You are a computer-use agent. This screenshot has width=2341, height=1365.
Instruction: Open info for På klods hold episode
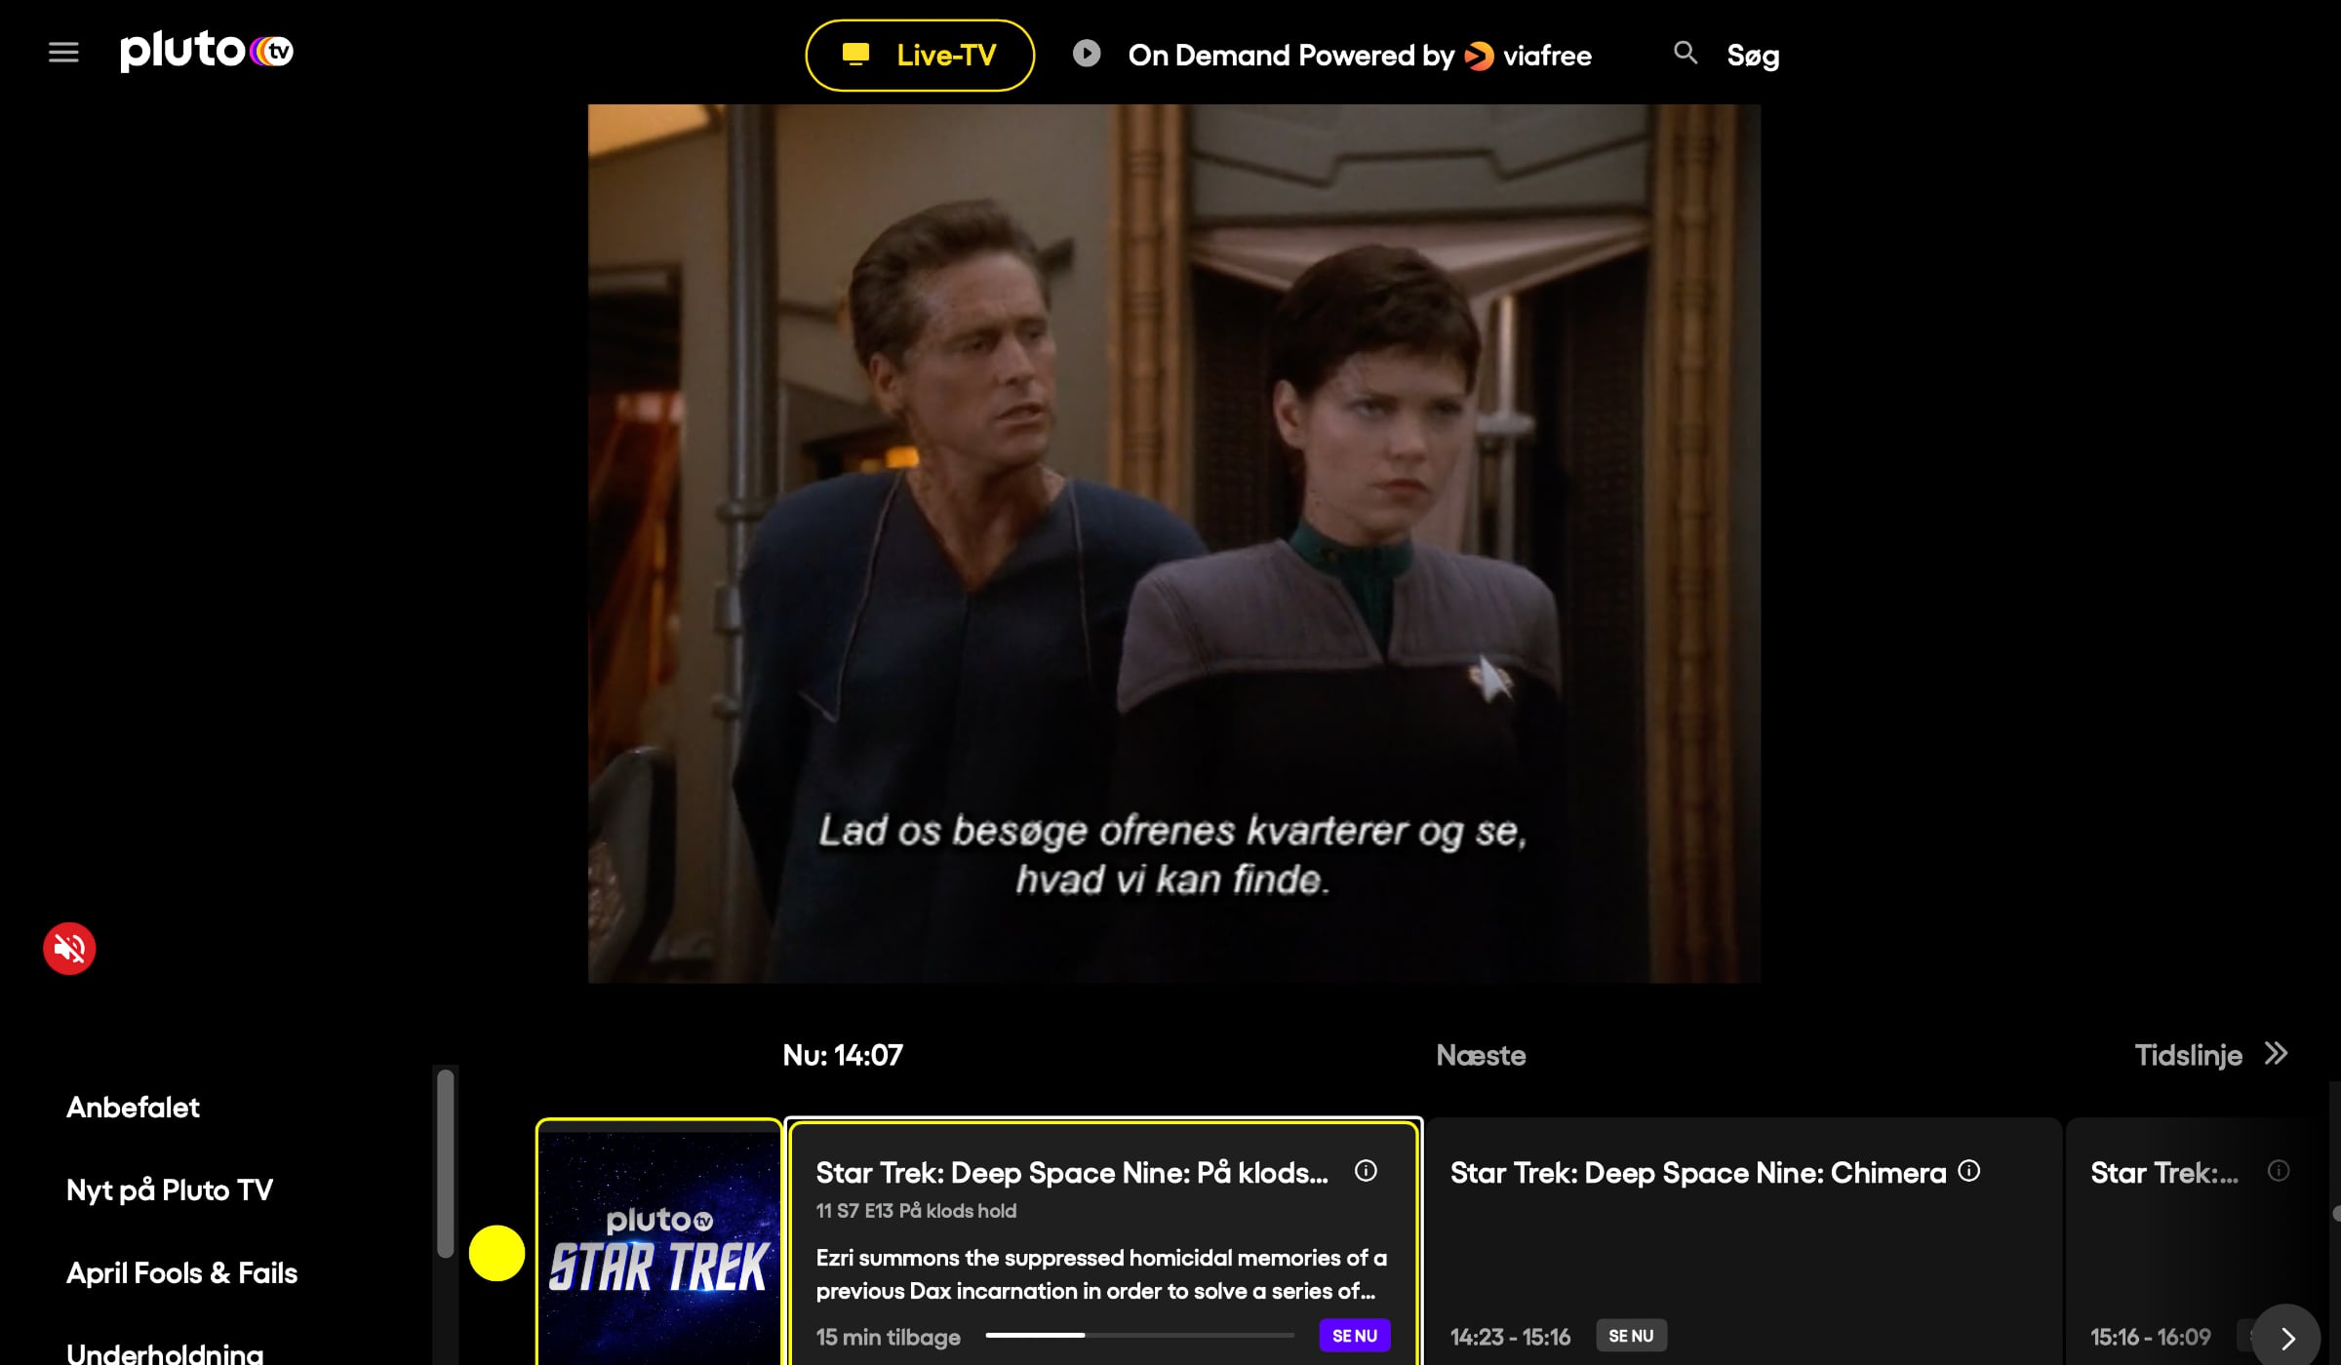click(1366, 1171)
